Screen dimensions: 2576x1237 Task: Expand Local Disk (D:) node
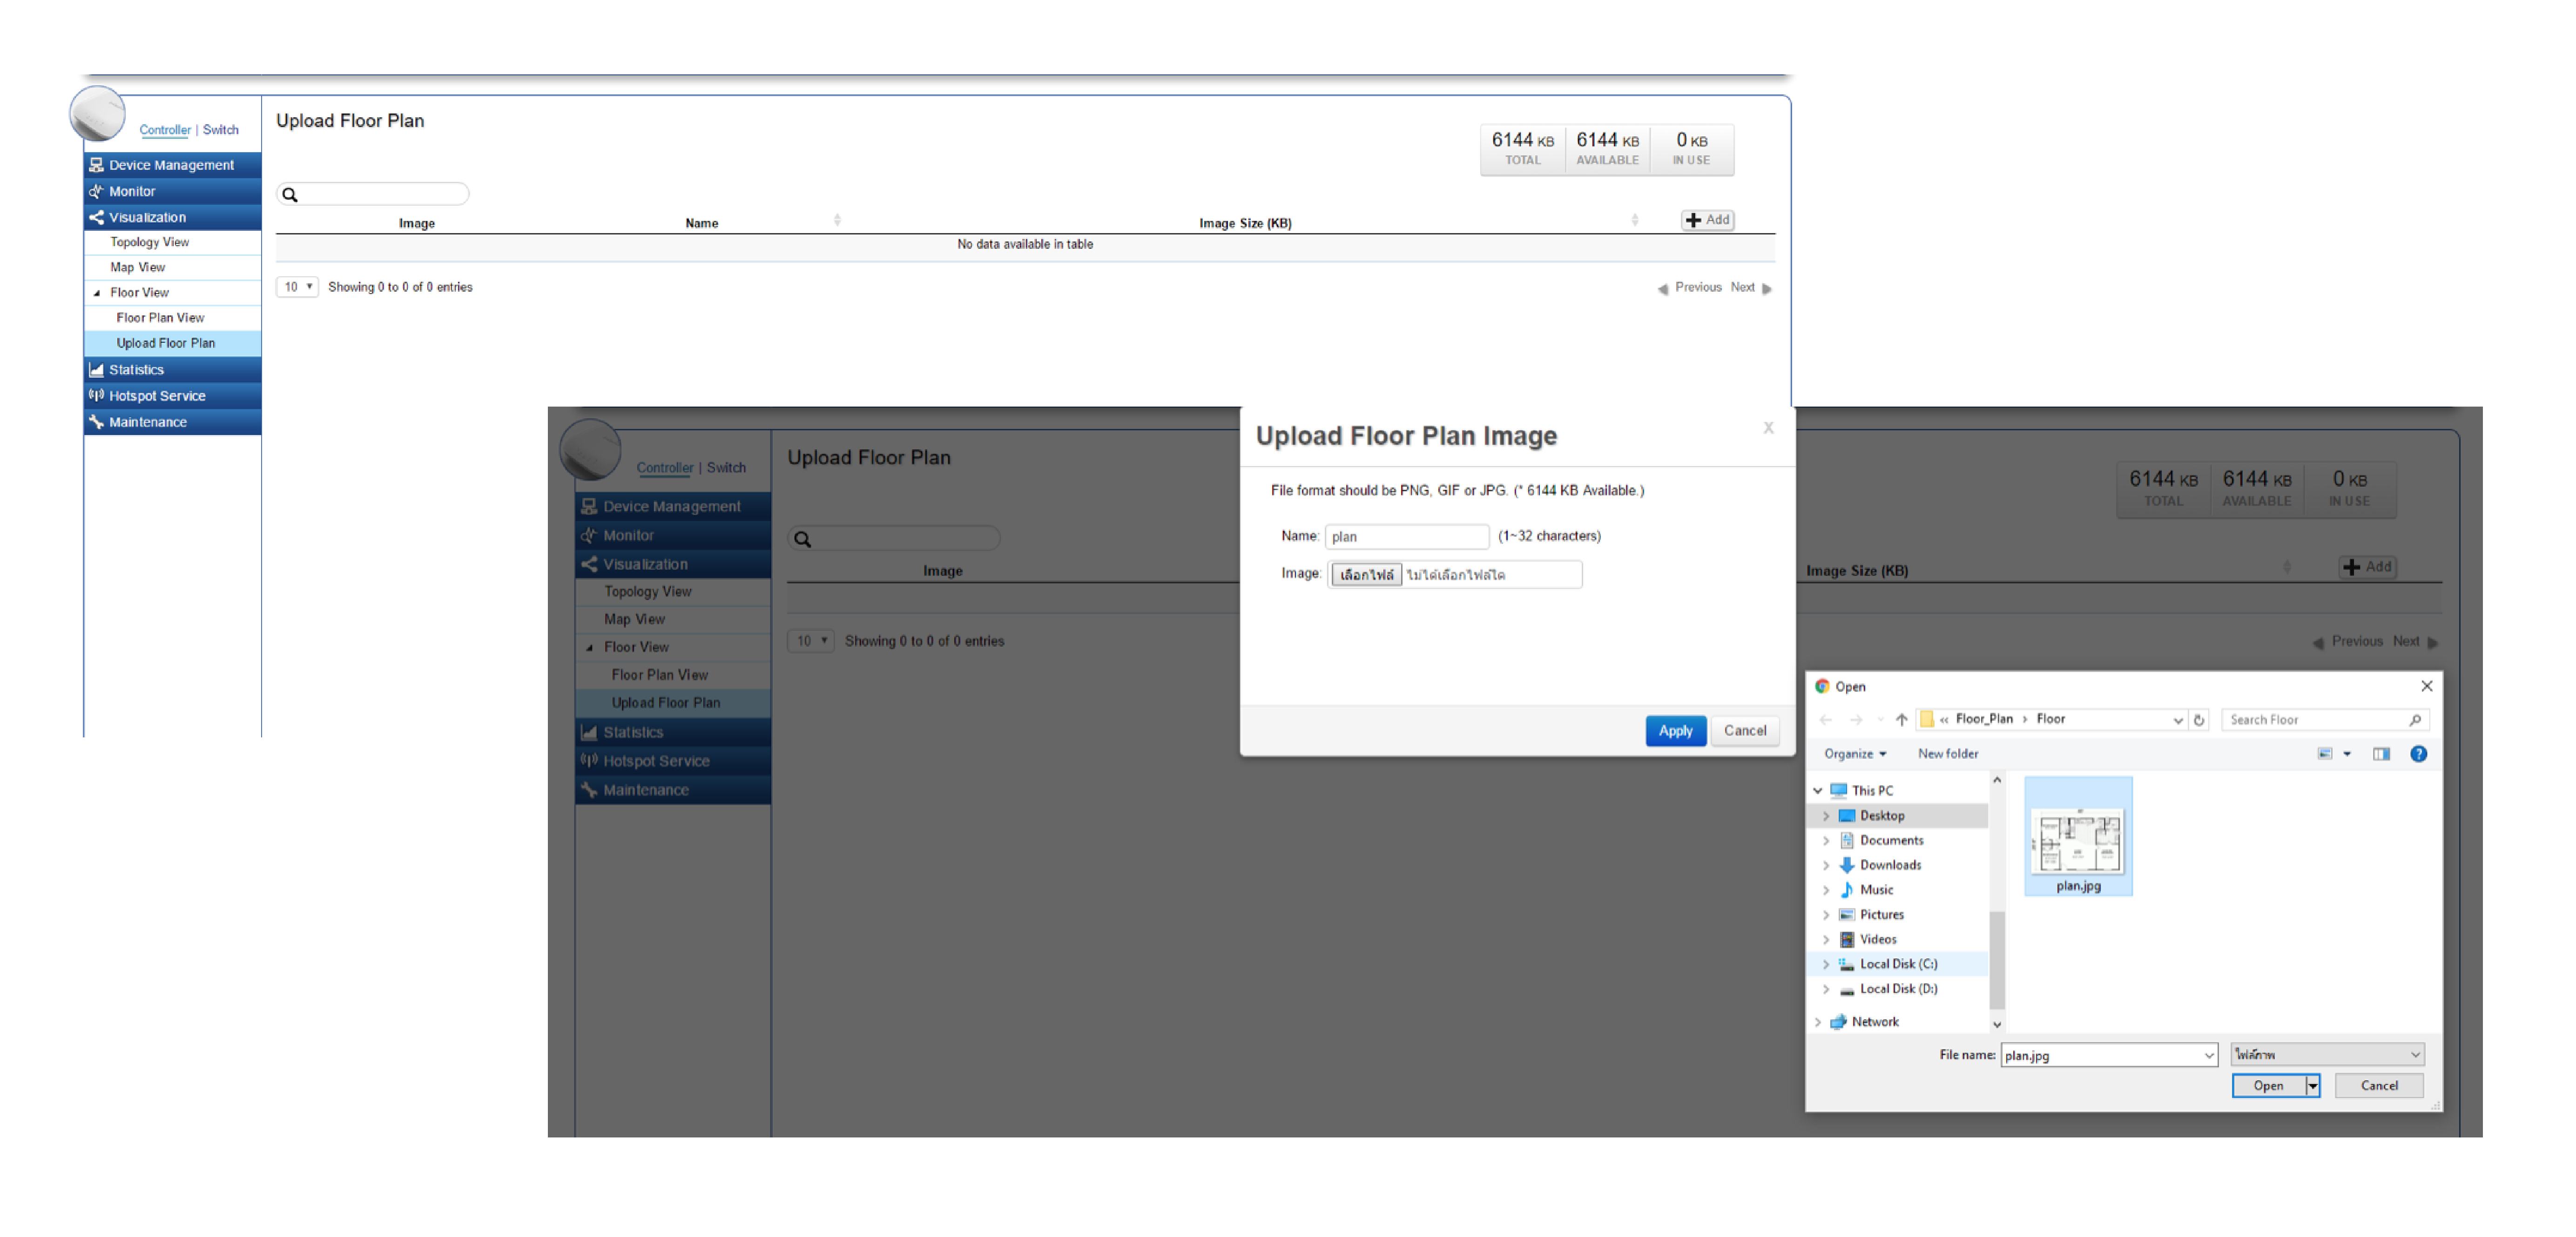tap(1825, 989)
